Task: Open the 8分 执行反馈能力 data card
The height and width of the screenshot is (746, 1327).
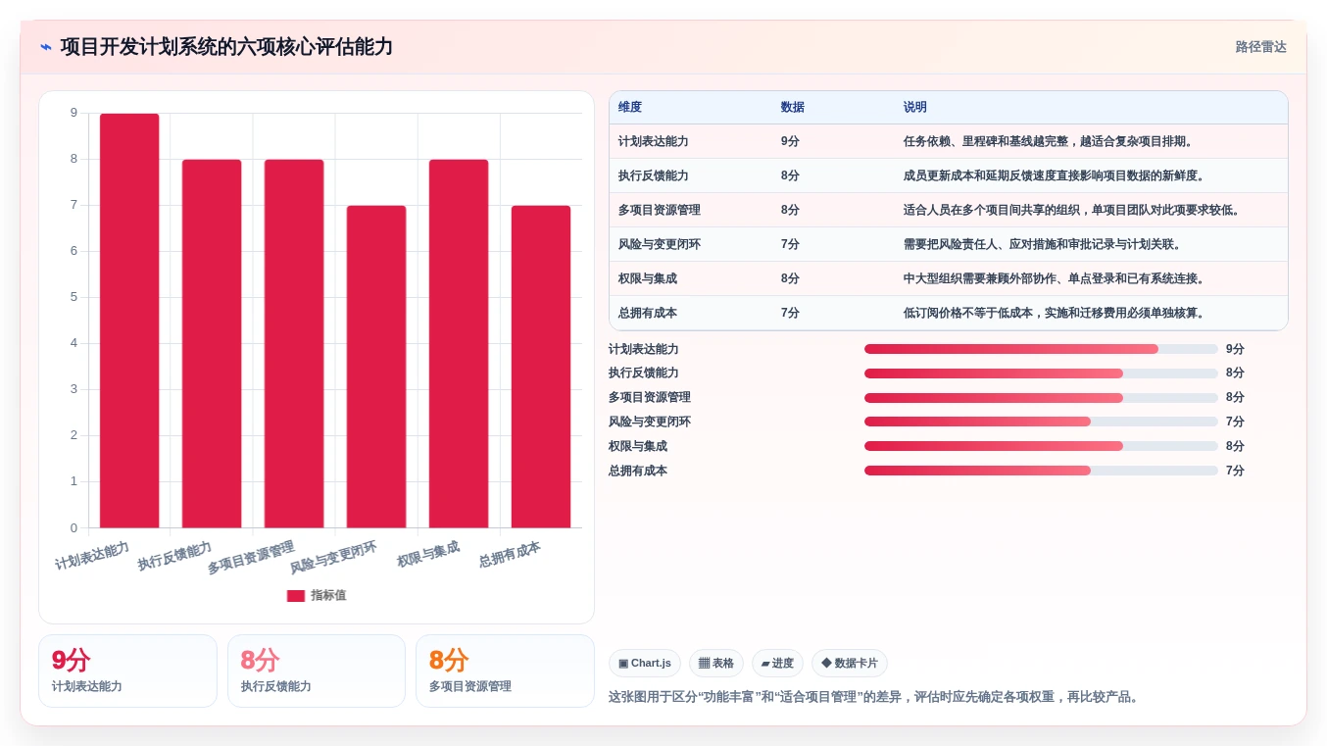Action: point(317,671)
